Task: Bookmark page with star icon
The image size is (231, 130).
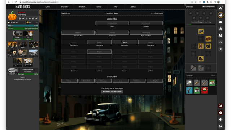Action: click(x=196, y=2)
